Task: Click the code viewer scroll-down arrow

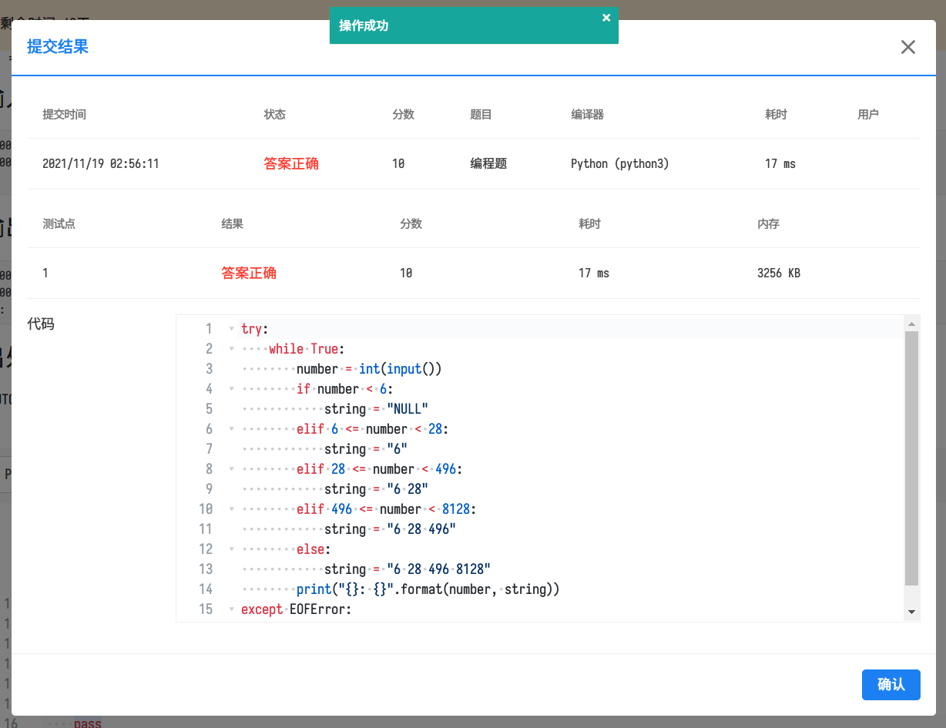Action: click(x=912, y=611)
